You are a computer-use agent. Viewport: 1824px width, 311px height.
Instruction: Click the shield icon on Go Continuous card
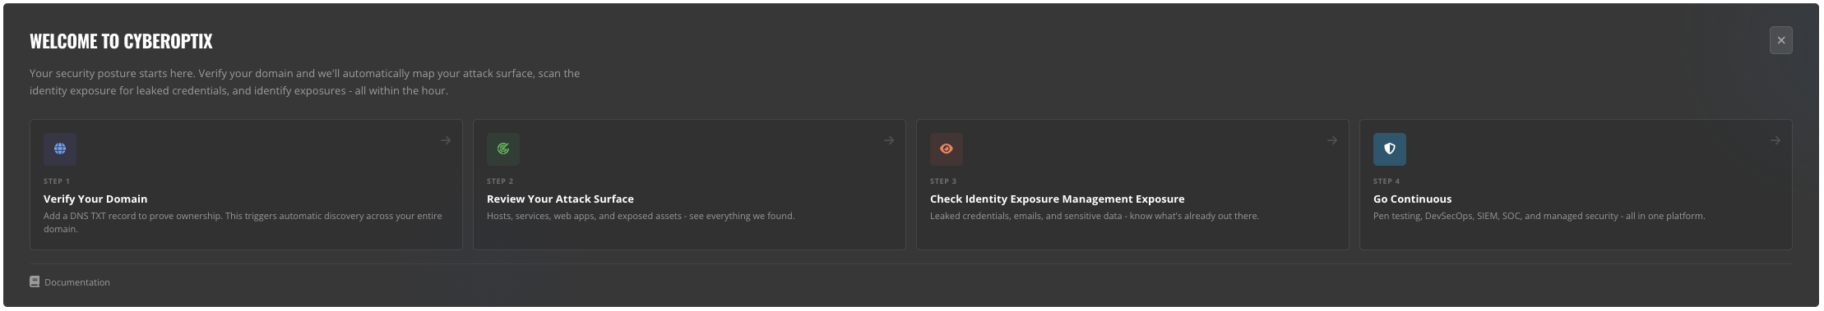pyautogui.click(x=1390, y=149)
